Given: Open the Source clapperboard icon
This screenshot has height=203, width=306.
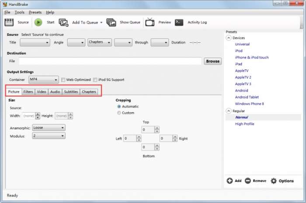Looking at the screenshot, I should pos(9,22).
